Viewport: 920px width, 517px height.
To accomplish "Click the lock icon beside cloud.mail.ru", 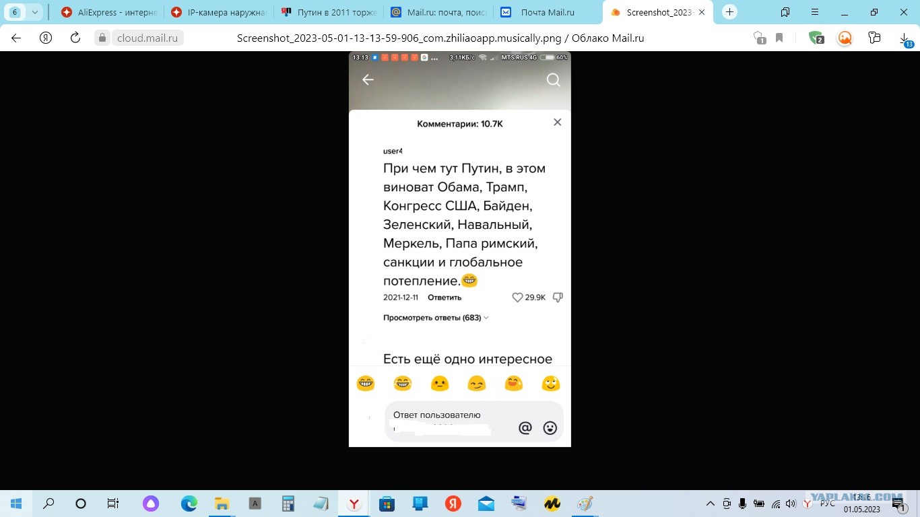I will click(x=102, y=38).
